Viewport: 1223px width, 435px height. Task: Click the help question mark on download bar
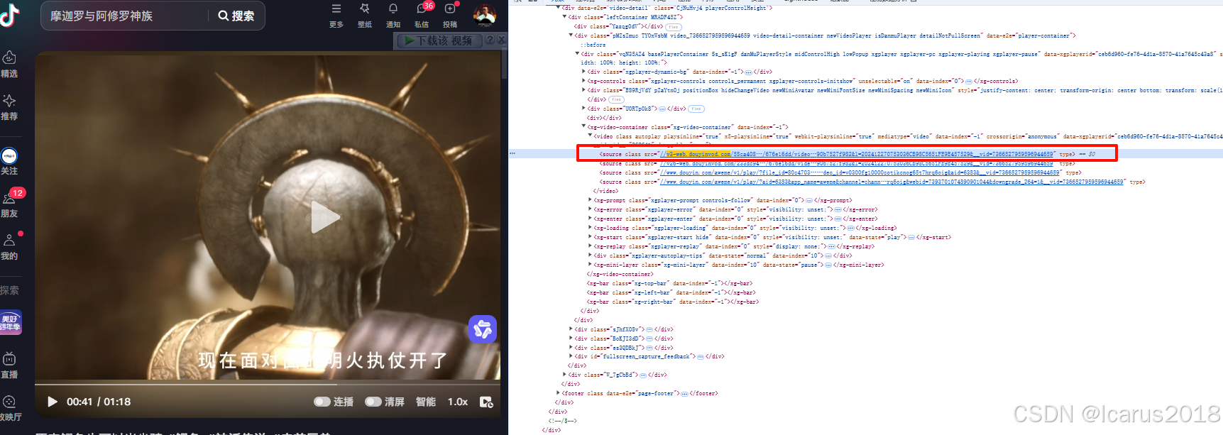tap(489, 40)
